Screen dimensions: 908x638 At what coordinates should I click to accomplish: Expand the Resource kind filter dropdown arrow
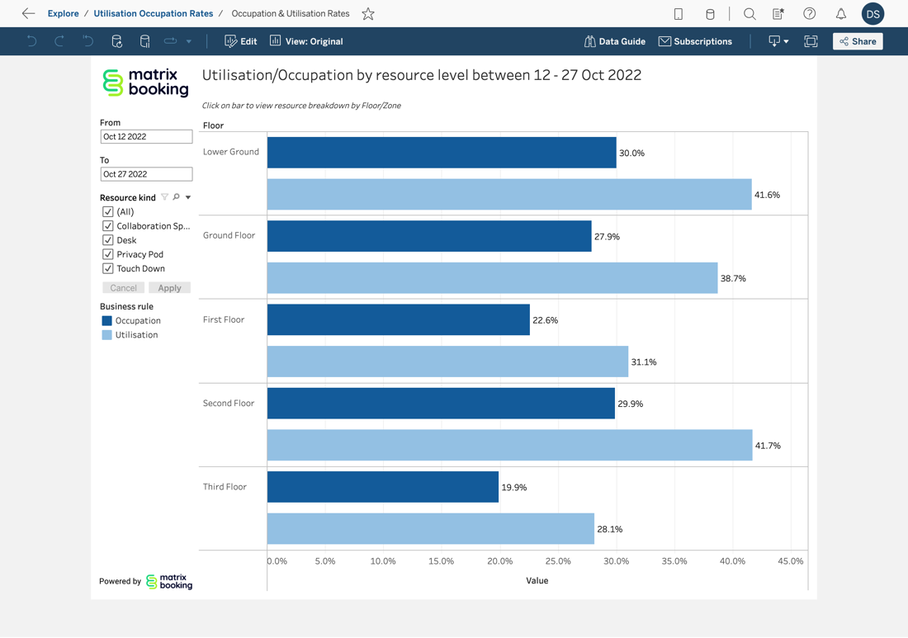tap(188, 198)
